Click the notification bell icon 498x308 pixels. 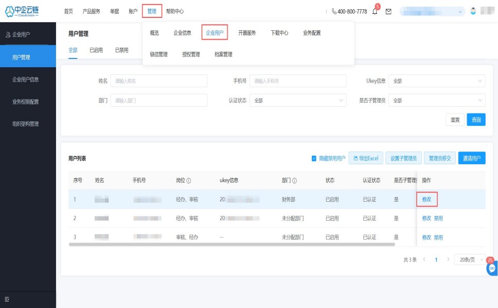click(375, 11)
